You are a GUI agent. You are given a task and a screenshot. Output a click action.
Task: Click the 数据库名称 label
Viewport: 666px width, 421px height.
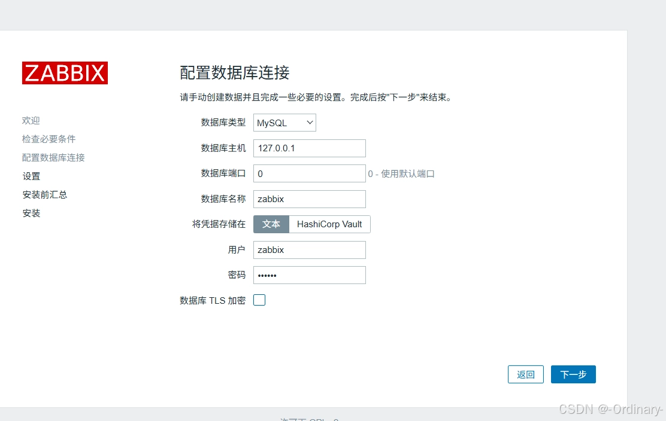tap(223, 199)
